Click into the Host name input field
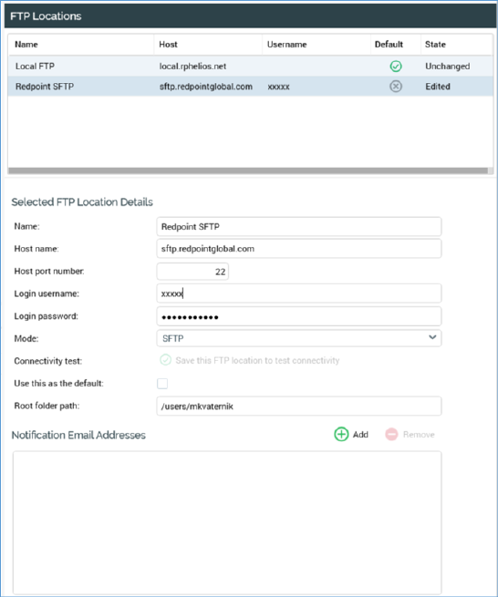The height and width of the screenshot is (597, 498). [x=299, y=249]
